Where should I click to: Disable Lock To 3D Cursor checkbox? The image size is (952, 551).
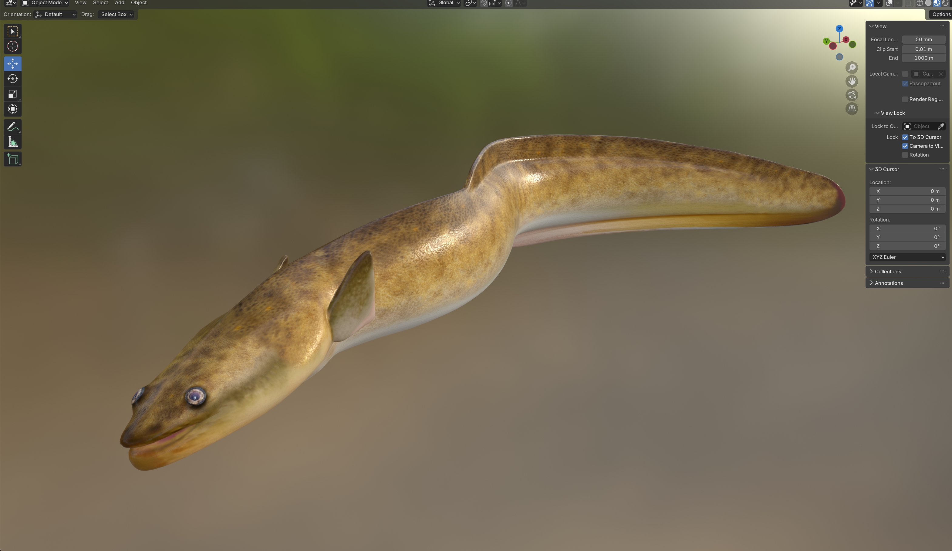coord(905,137)
